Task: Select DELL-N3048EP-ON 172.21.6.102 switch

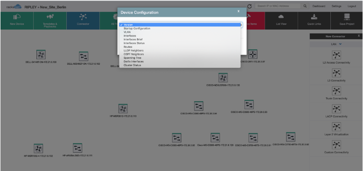Action: point(83,56)
